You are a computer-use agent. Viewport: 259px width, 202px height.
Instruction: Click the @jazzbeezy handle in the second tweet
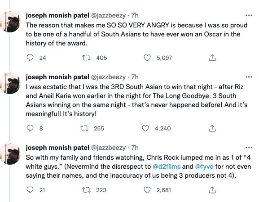108,77
